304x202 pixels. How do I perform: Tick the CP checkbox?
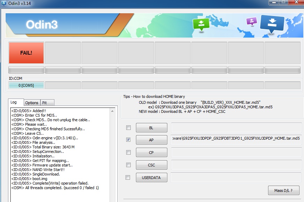coord(128,153)
